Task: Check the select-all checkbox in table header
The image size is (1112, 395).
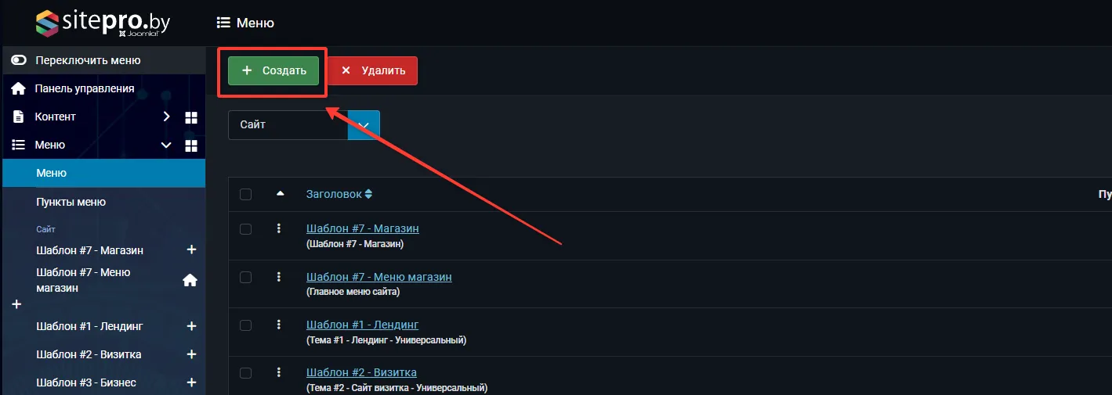Action: pos(245,194)
